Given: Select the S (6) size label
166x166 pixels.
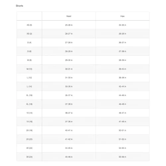Looking at the screenshot, I should (29, 51).
